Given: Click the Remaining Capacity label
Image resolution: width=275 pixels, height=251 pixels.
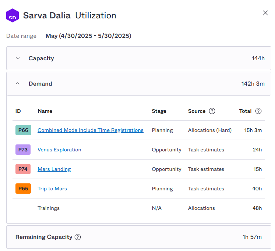Looking at the screenshot, I should click(44, 237).
